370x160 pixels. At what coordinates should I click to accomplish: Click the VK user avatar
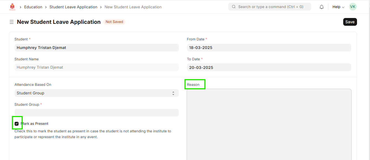(x=353, y=7)
